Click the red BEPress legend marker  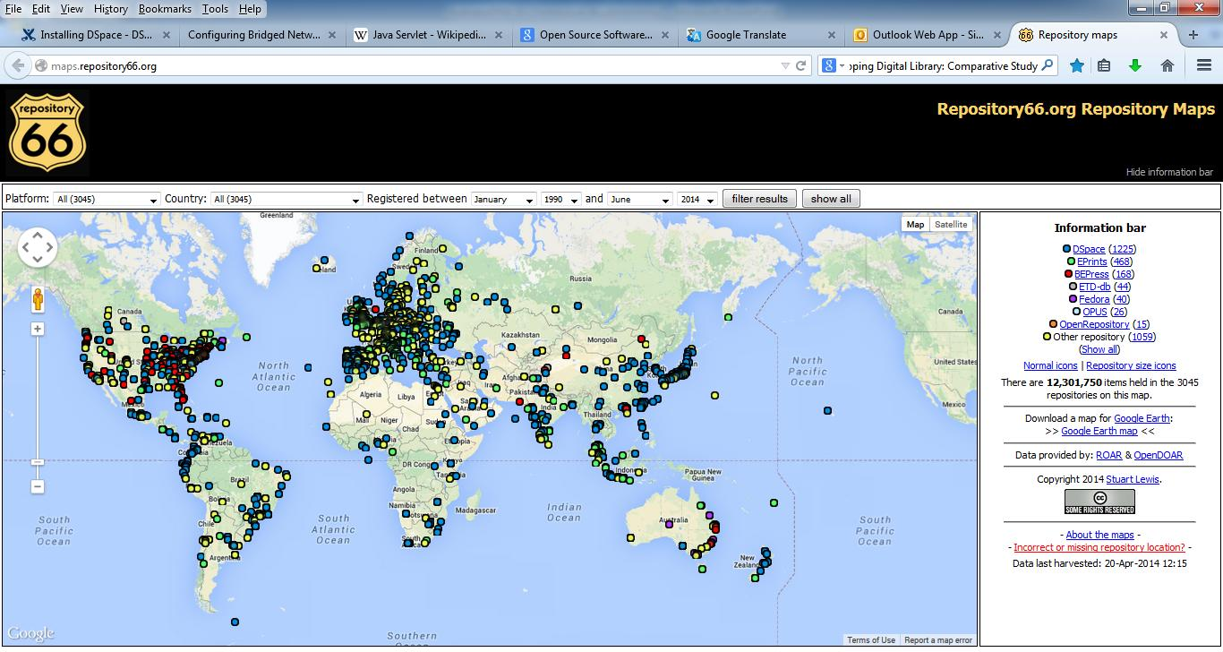[x=1069, y=274]
